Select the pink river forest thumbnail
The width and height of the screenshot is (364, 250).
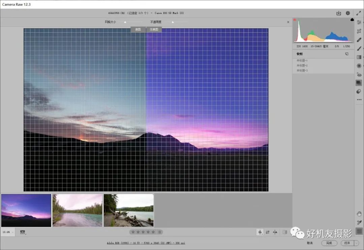pos(78,210)
